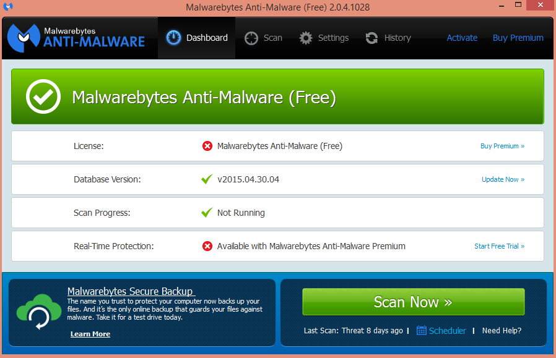
Task: Click the red X beside Real-Time Protection
Action: click(x=207, y=245)
